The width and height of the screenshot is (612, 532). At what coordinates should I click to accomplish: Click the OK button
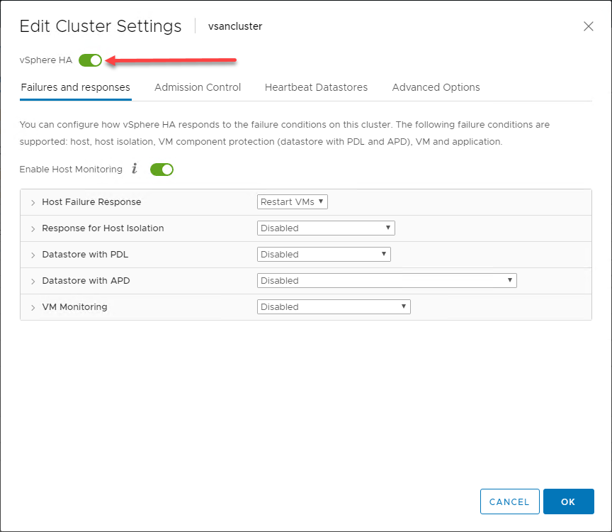pos(569,501)
